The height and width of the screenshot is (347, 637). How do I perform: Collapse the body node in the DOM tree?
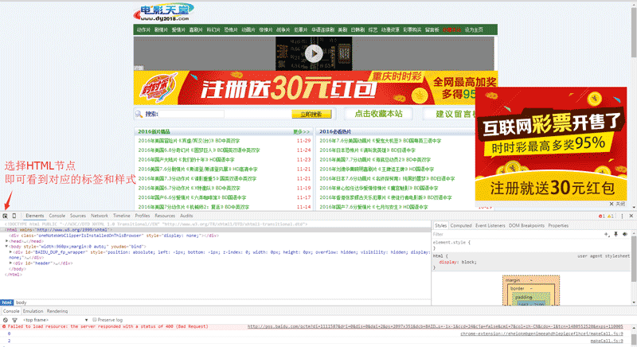pos(6,247)
